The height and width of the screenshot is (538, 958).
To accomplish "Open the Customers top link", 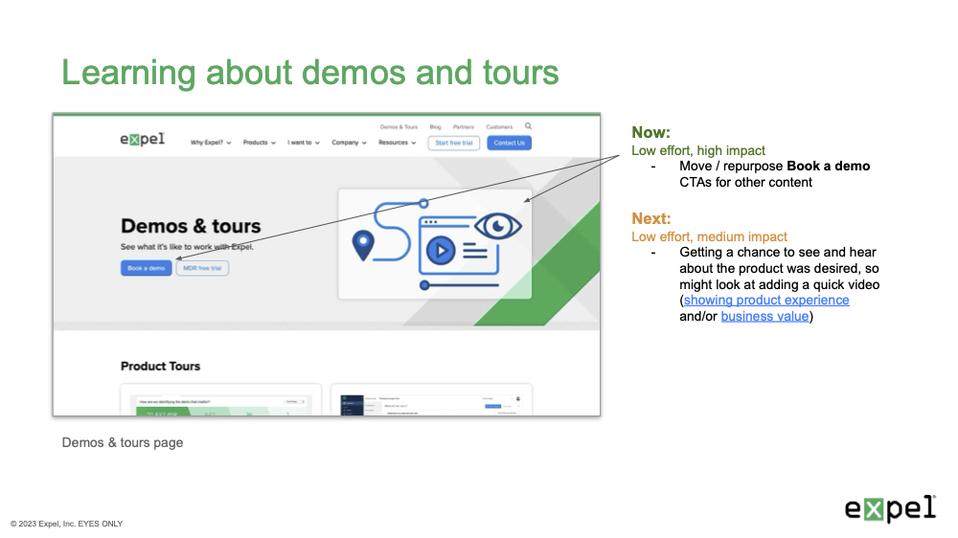I will click(499, 127).
